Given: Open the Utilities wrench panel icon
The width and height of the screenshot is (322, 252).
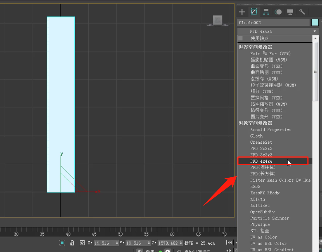Looking at the screenshot, I should click(x=302, y=12).
